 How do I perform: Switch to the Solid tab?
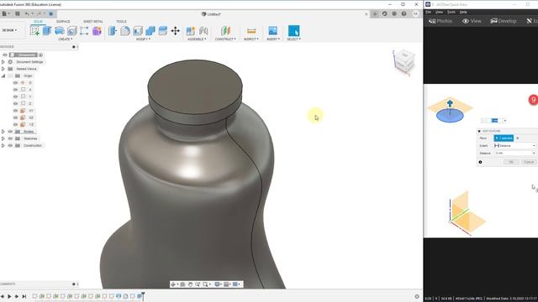[x=38, y=21]
